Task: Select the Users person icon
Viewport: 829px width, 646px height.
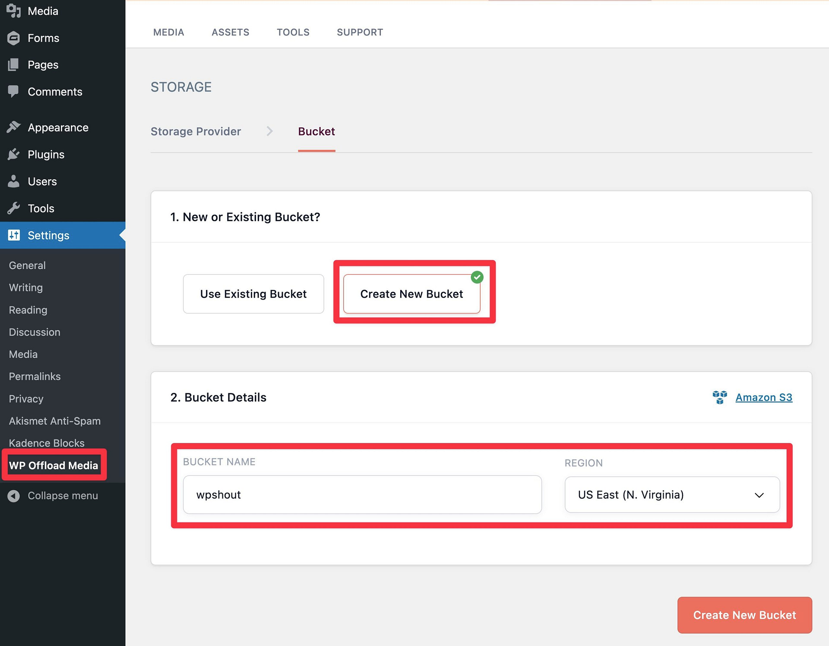Action: point(13,181)
